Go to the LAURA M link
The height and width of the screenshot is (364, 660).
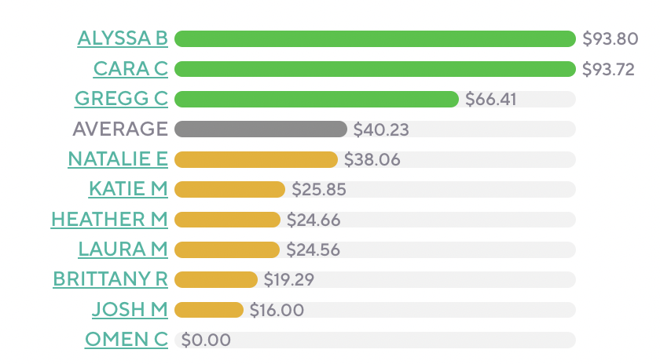pyautogui.click(x=123, y=249)
